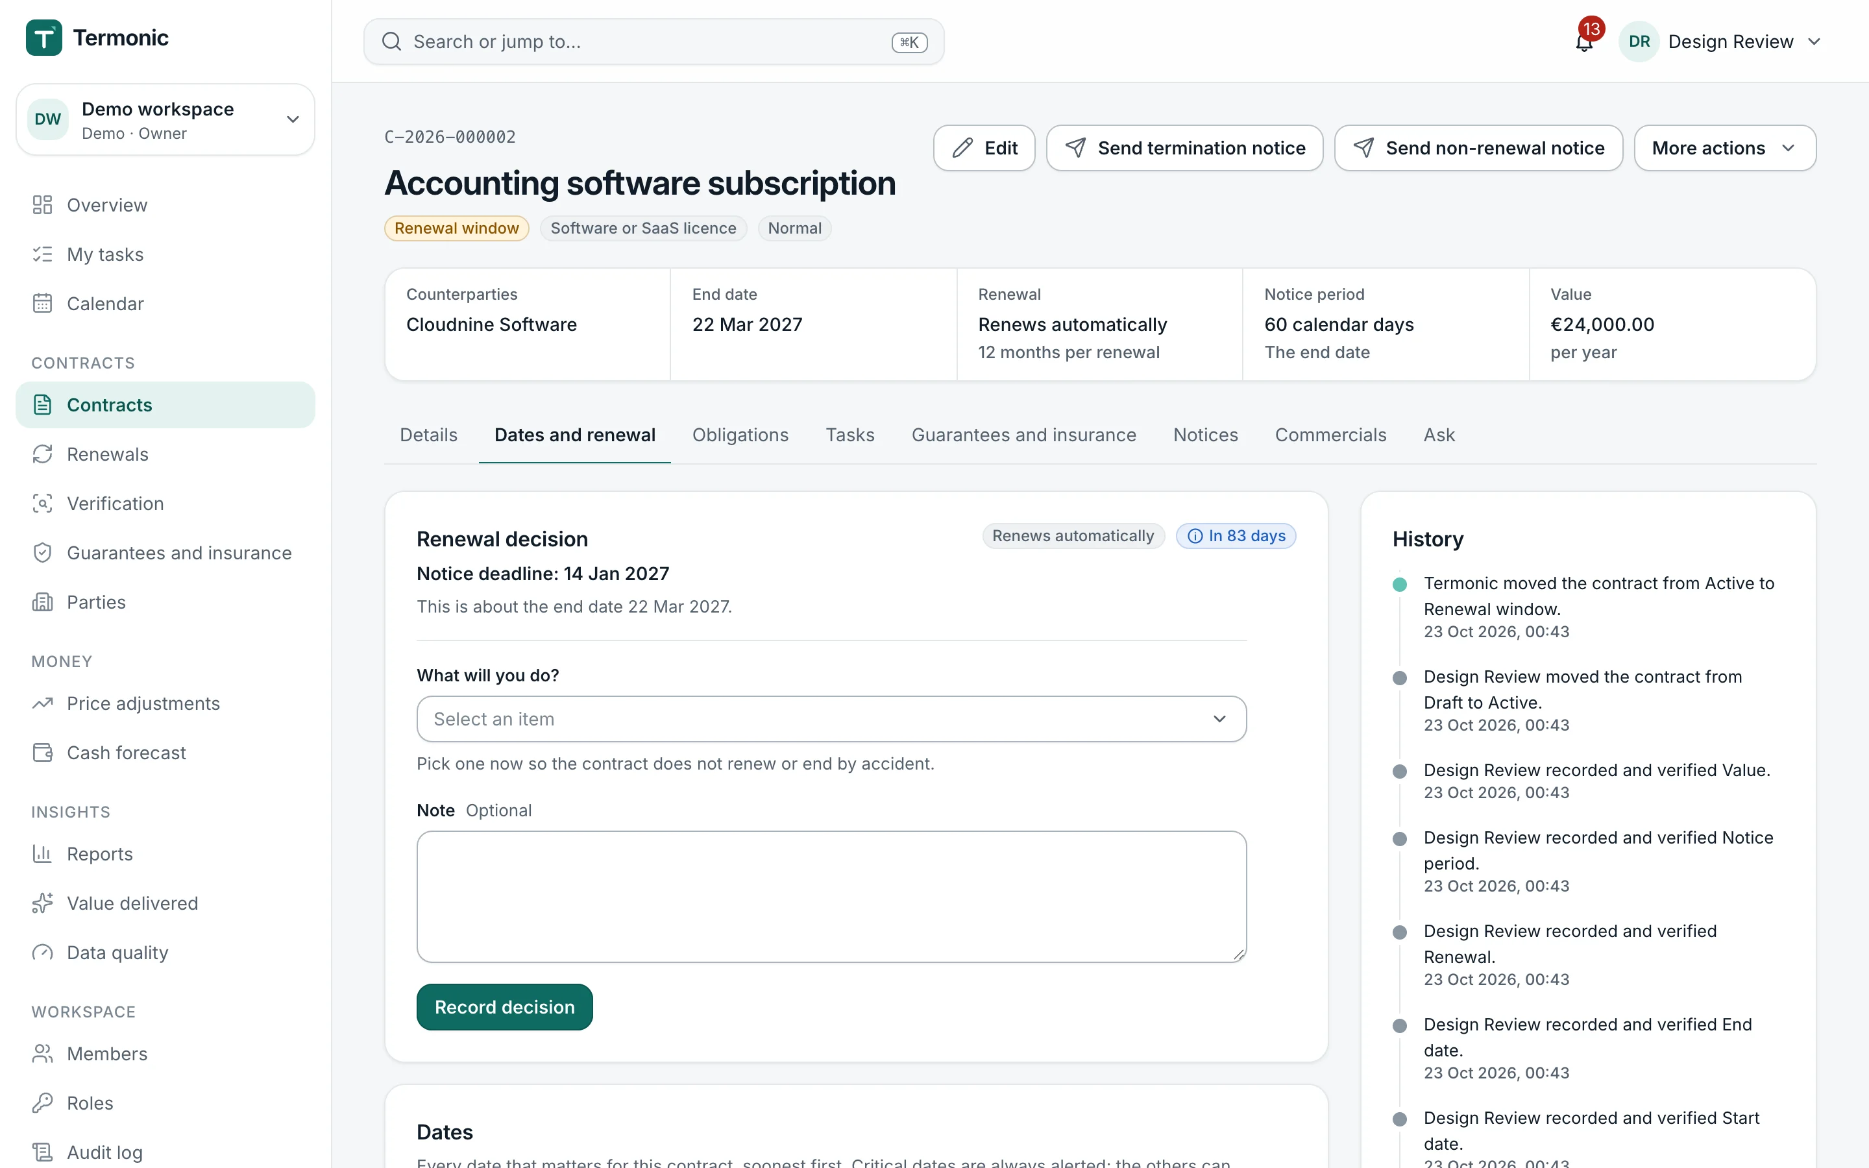
Task: Click the Record decision button
Action: tap(504, 1007)
